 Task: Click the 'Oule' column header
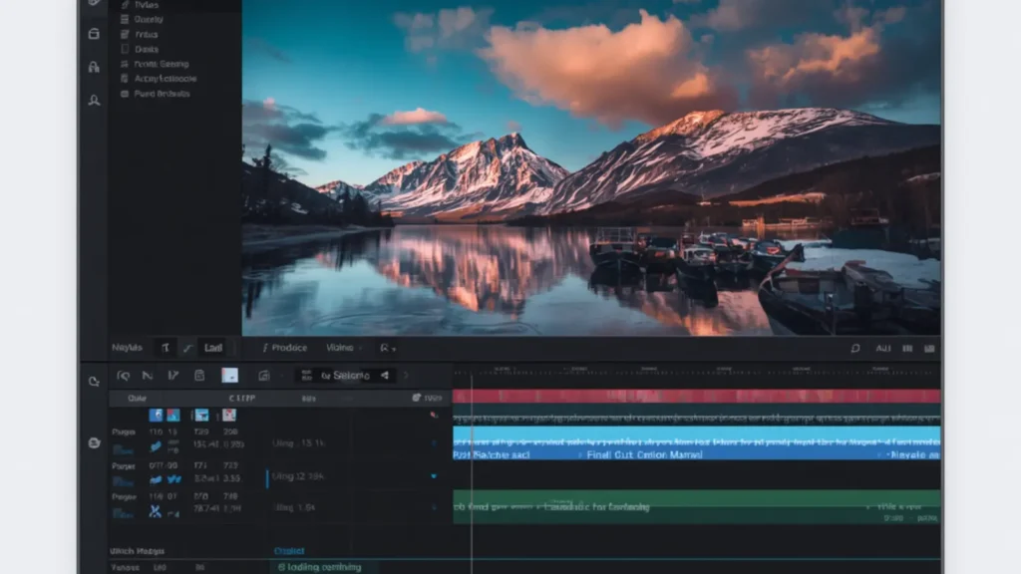coord(137,399)
